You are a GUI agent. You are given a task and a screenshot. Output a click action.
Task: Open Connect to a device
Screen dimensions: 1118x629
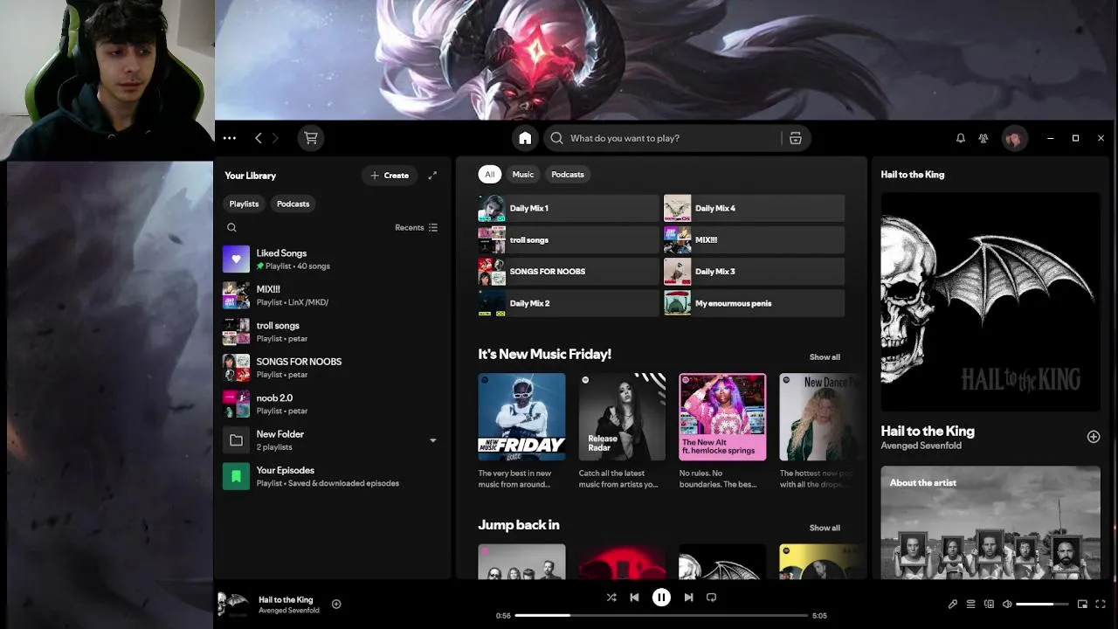point(989,604)
